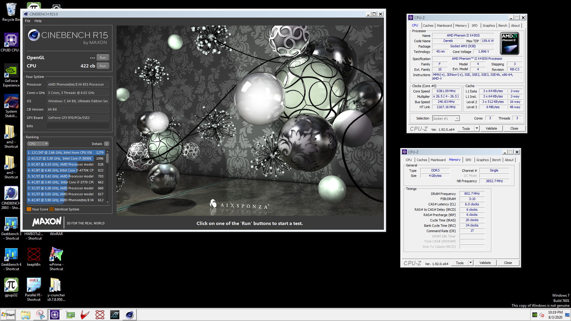
Task: Click Close in top CPU-Z window
Action: [514, 129]
